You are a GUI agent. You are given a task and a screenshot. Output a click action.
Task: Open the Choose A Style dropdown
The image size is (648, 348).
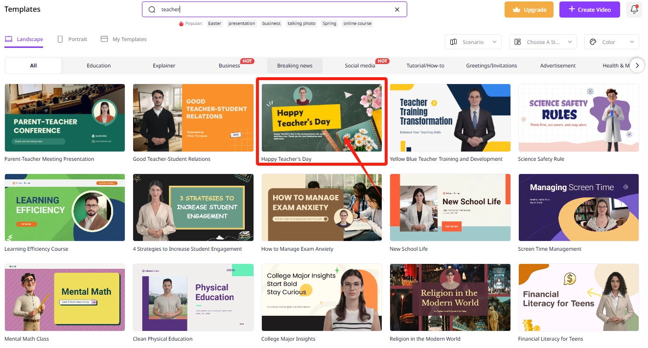[x=543, y=42]
